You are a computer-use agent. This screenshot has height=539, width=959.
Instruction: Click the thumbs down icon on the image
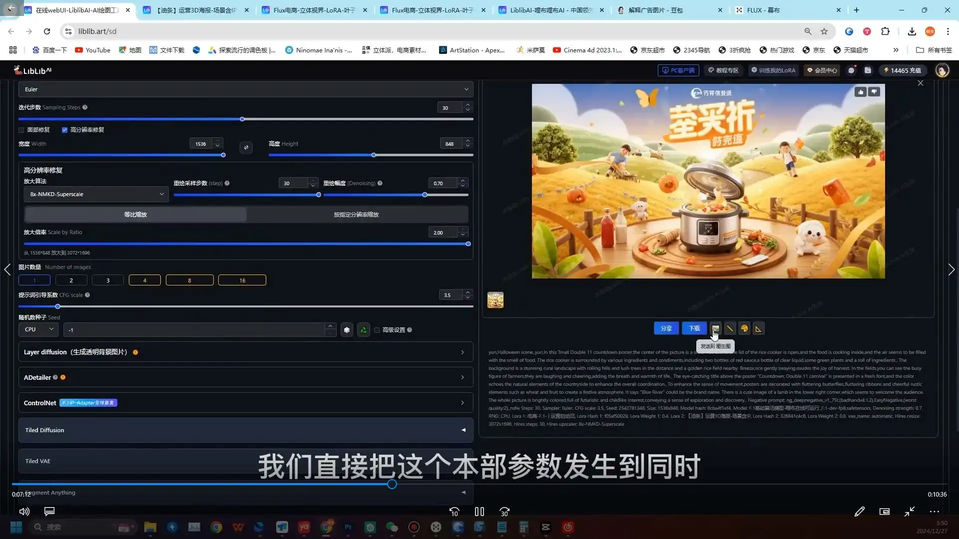(874, 92)
